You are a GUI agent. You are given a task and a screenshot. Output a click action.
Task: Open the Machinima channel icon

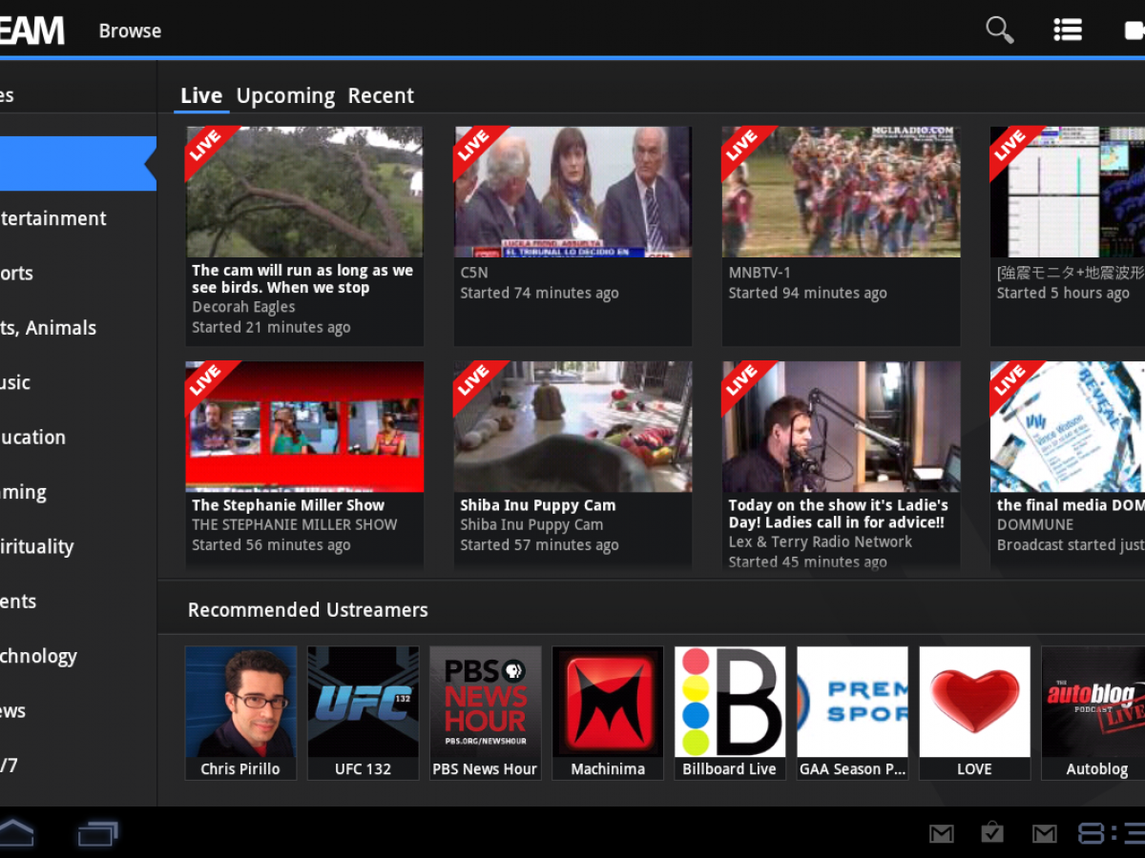tap(608, 703)
